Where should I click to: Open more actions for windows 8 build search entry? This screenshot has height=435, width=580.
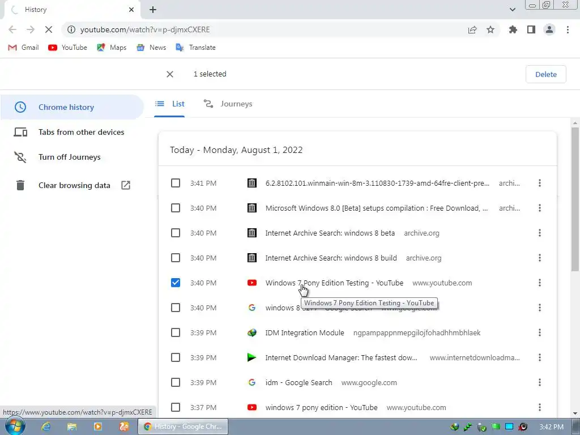click(540, 258)
